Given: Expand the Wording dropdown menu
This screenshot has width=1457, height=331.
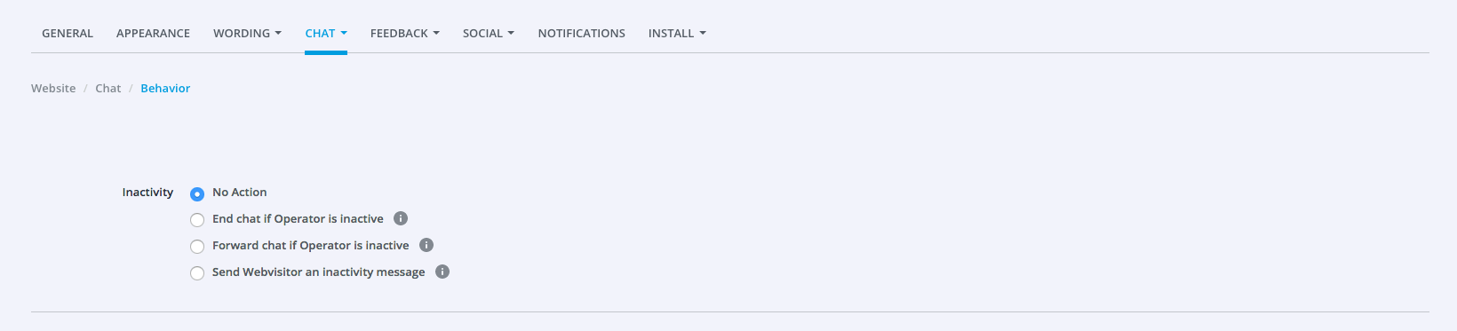Looking at the screenshot, I should tap(247, 33).
